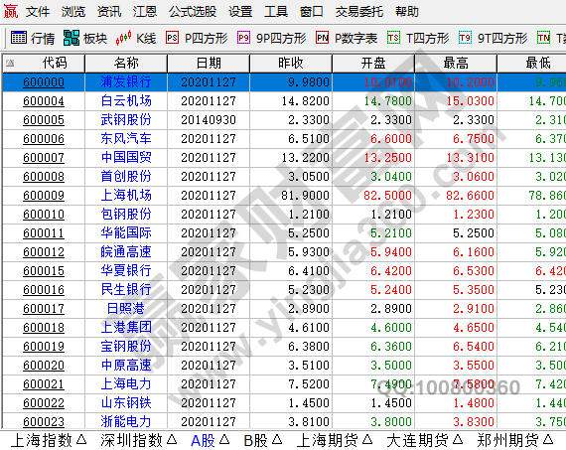The width and height of the screenshot is (566, 450).
Task: Show the K线 candlestick chart
Action: 123,38
